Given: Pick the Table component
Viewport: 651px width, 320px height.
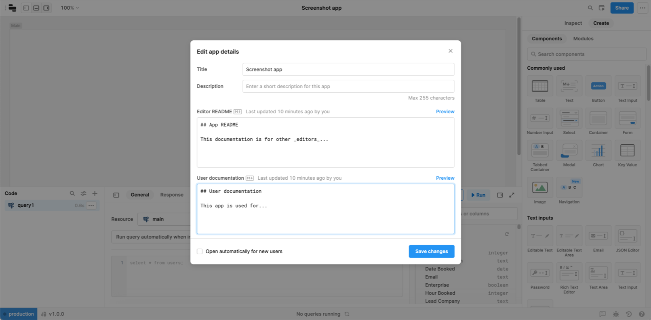Looking at the screenshot, I should pyautogui.click(x=540, y=89).
